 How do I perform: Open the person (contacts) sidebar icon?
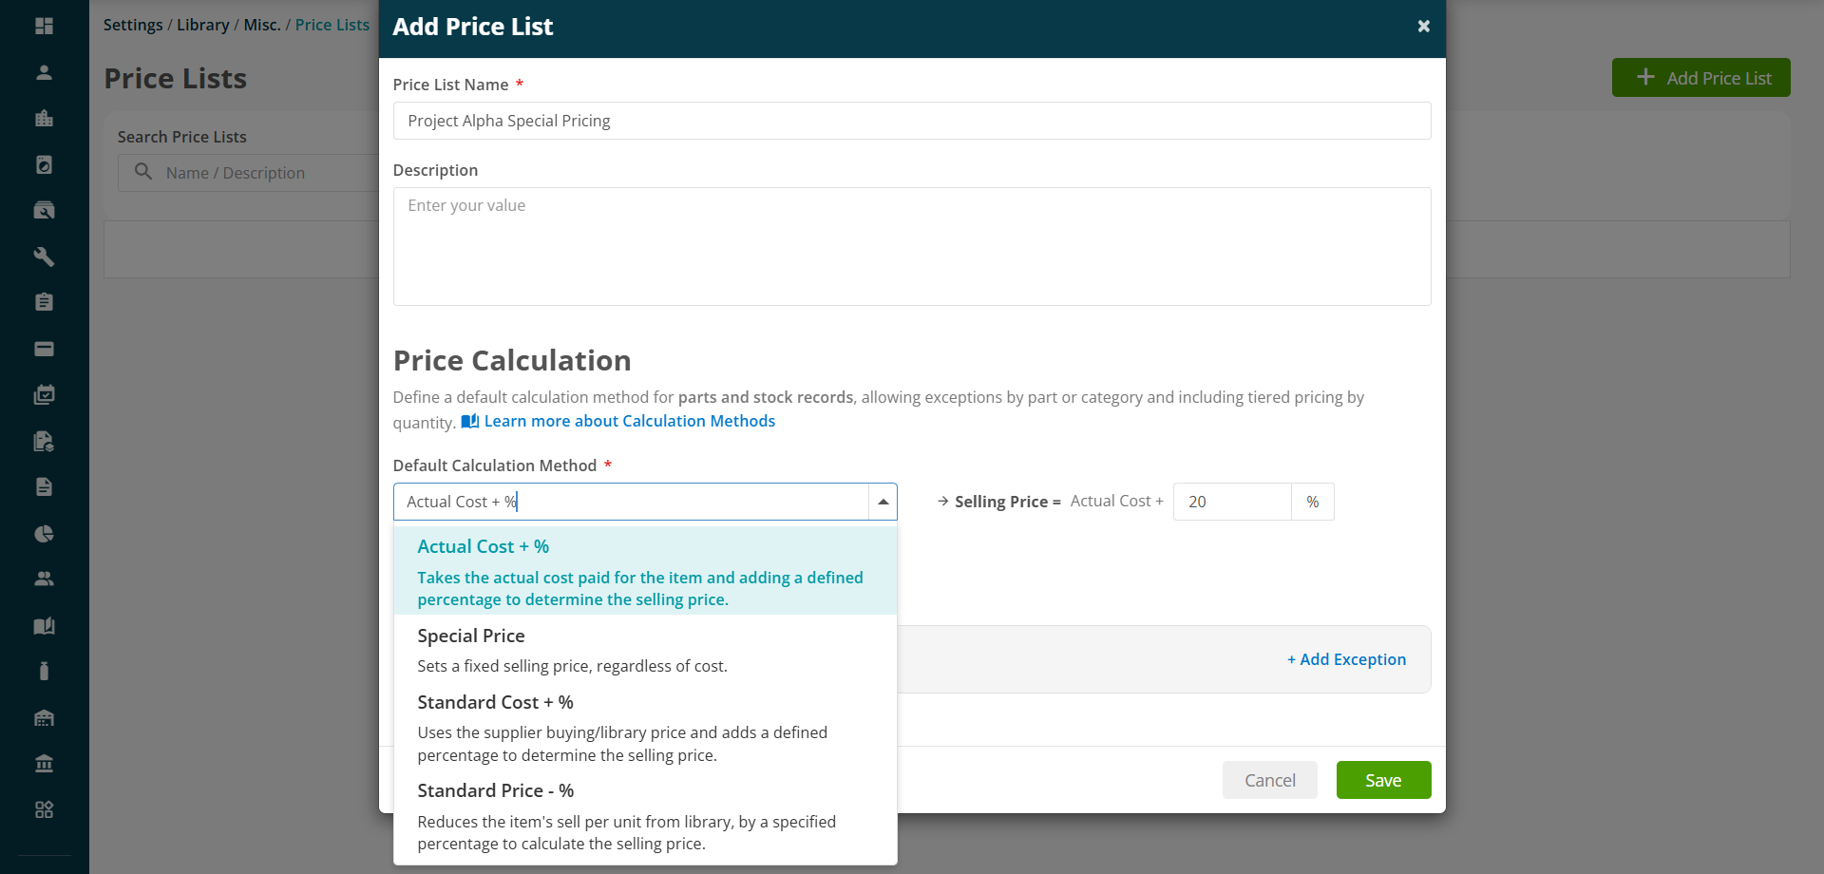pyautogui.click(x=44, y=72)
